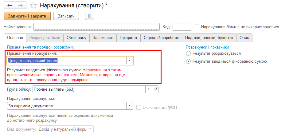Open the Облік часу tab
This screenshot has height=138, width=289.
pyautogui.click(x=76, y=38)
